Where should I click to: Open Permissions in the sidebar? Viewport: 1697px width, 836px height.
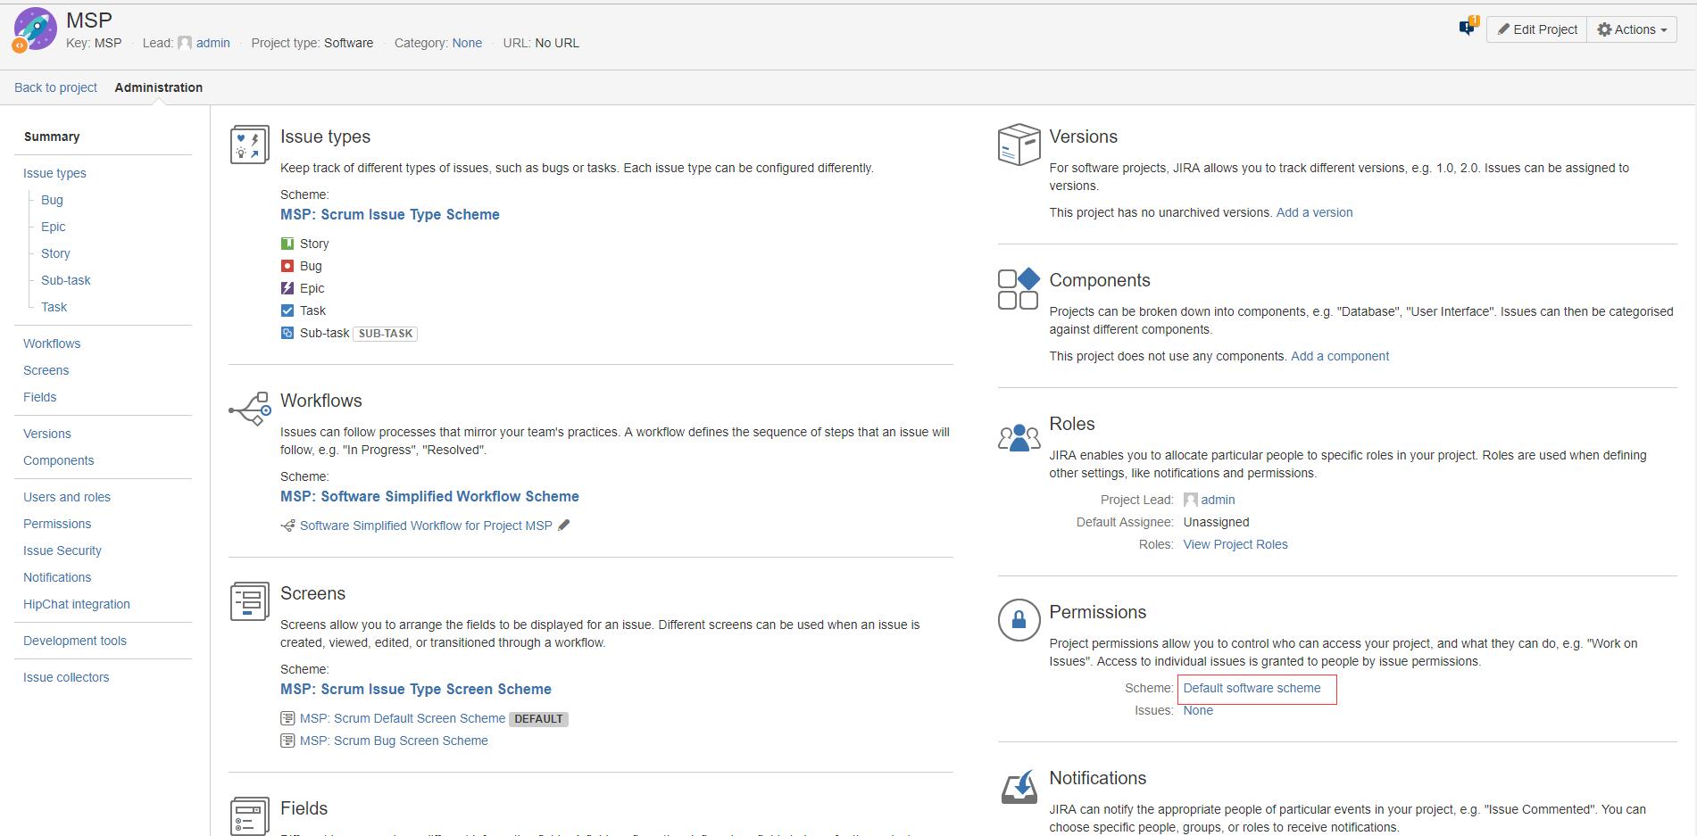pos(57,524)
